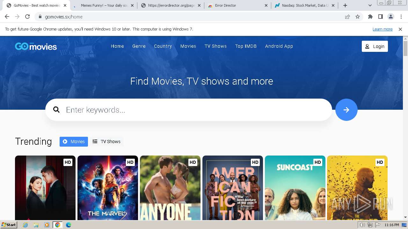The width and height of the screenshot is (408, 229).
Task: Click the Chrome taskbar icon
Action: click(58, 225)
